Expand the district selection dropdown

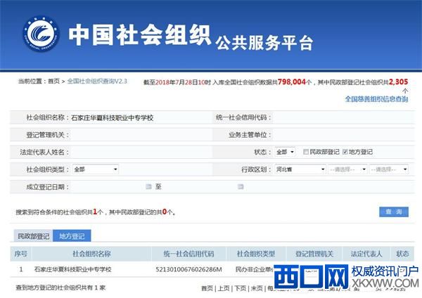coord(389,169)
